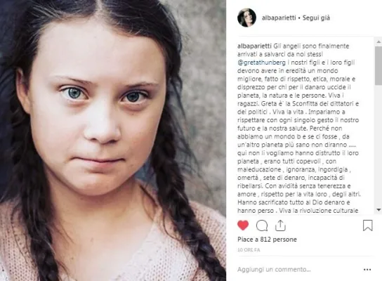This screenshot has width=382, height=281.
Task: Open albaparietti profile avatar
Action: pyautogui.click(x=246, y=18)
